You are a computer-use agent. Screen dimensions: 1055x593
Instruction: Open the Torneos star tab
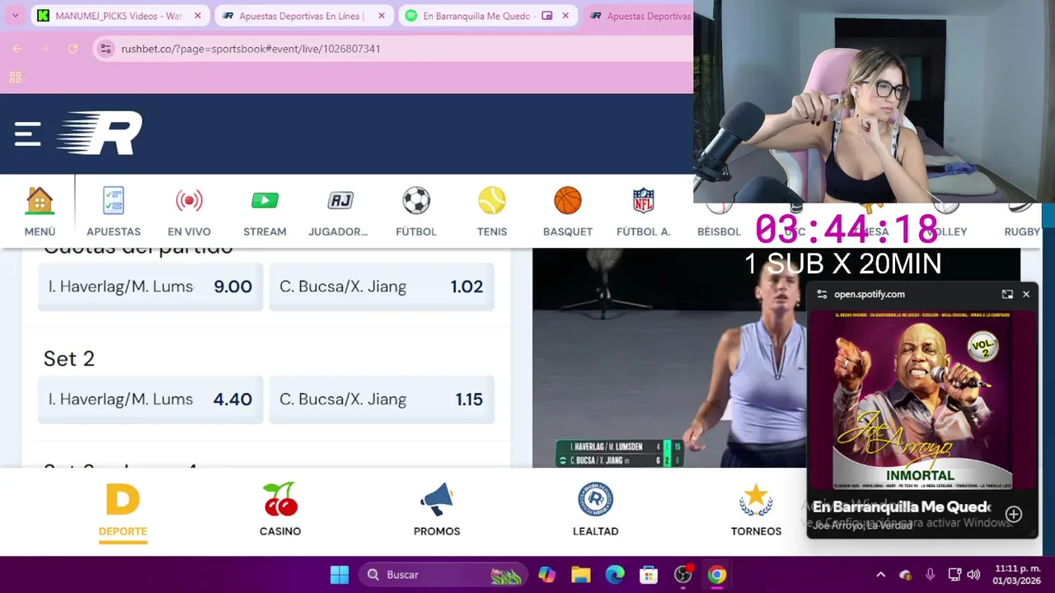pos(756,511)
